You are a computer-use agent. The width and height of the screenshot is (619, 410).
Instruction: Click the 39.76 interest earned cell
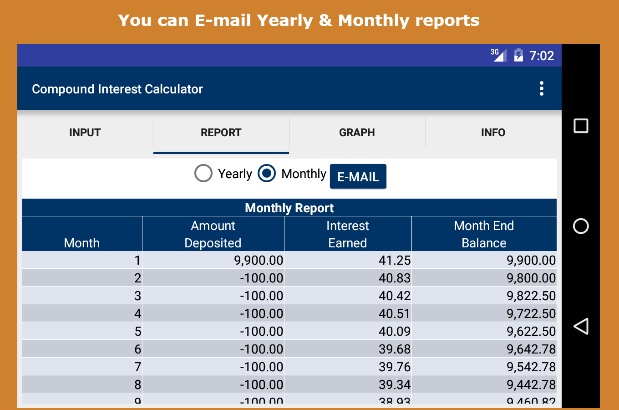pyautogui.click(x=348, y=367)
